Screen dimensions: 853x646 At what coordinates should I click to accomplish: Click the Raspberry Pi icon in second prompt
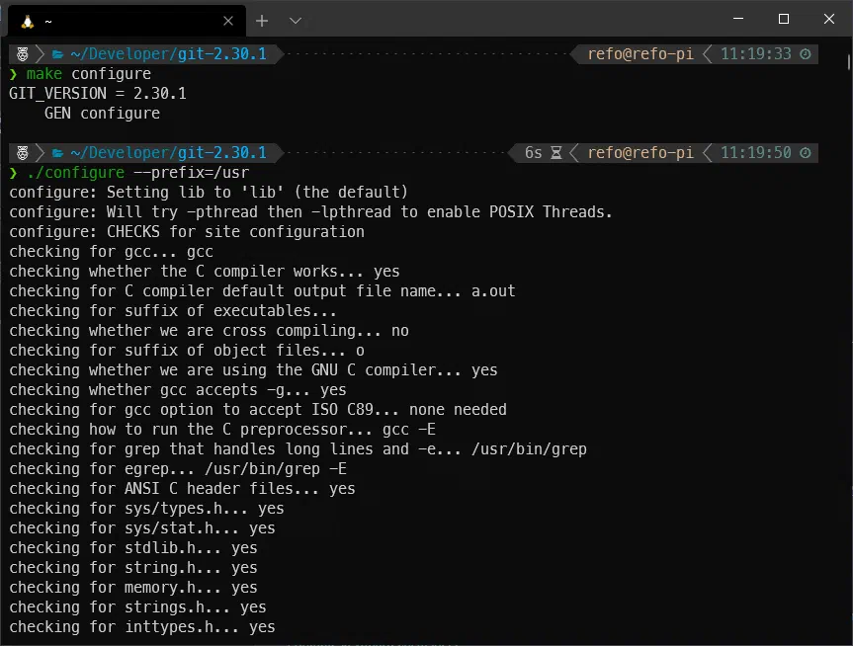(22, 153)
